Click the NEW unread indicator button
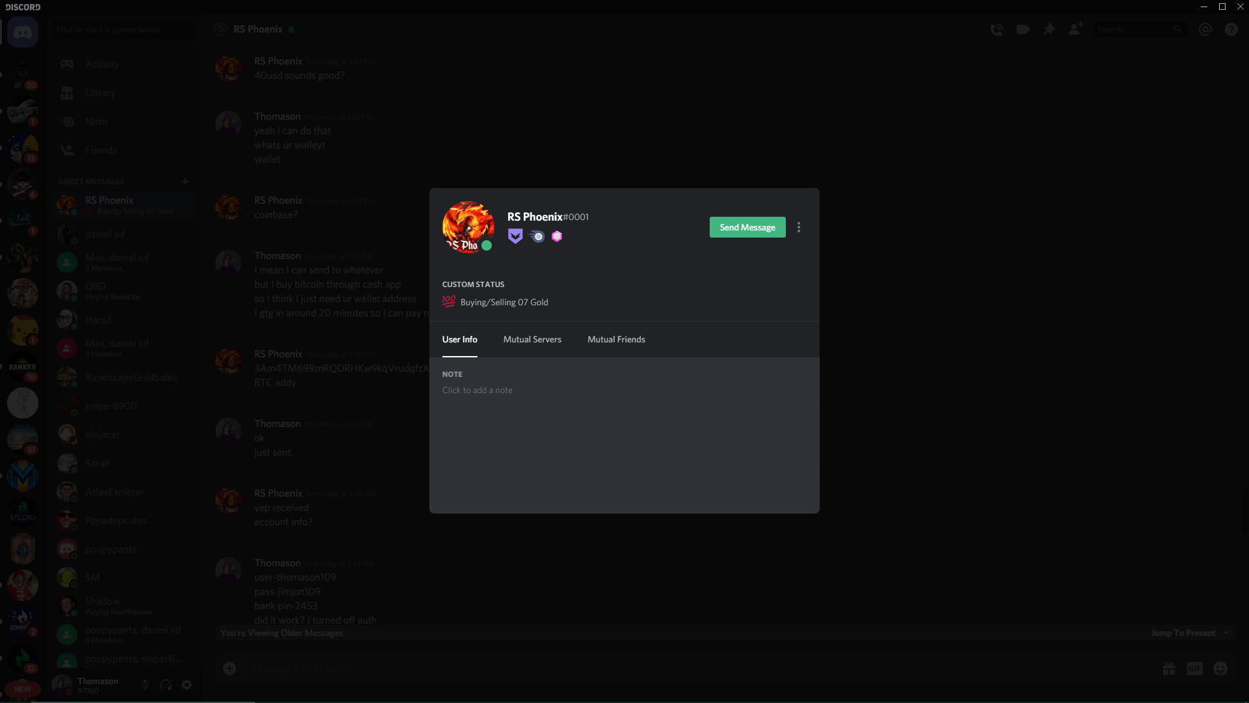Image resolution: width=1249 pixels, height=703 pixels. click(x=23, y=689)
